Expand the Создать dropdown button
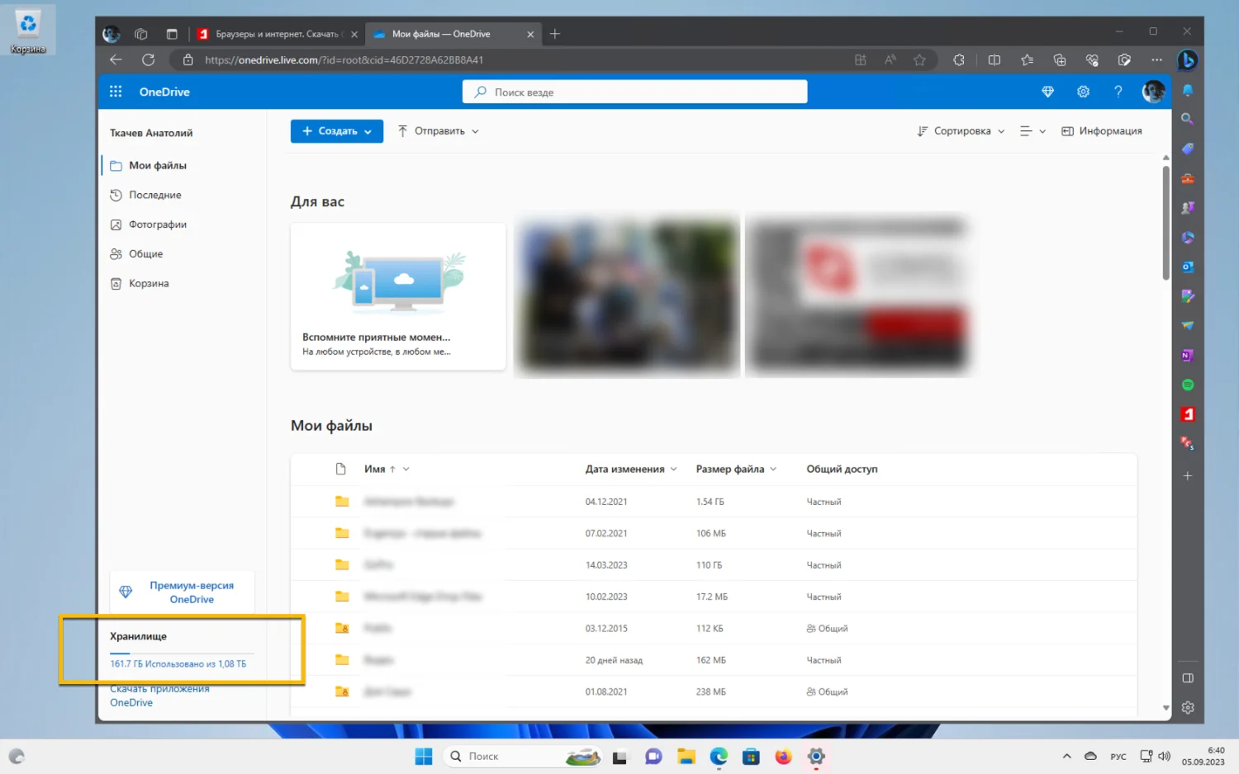The width and height of the screenshot is (1239, 774). [336, 131]
